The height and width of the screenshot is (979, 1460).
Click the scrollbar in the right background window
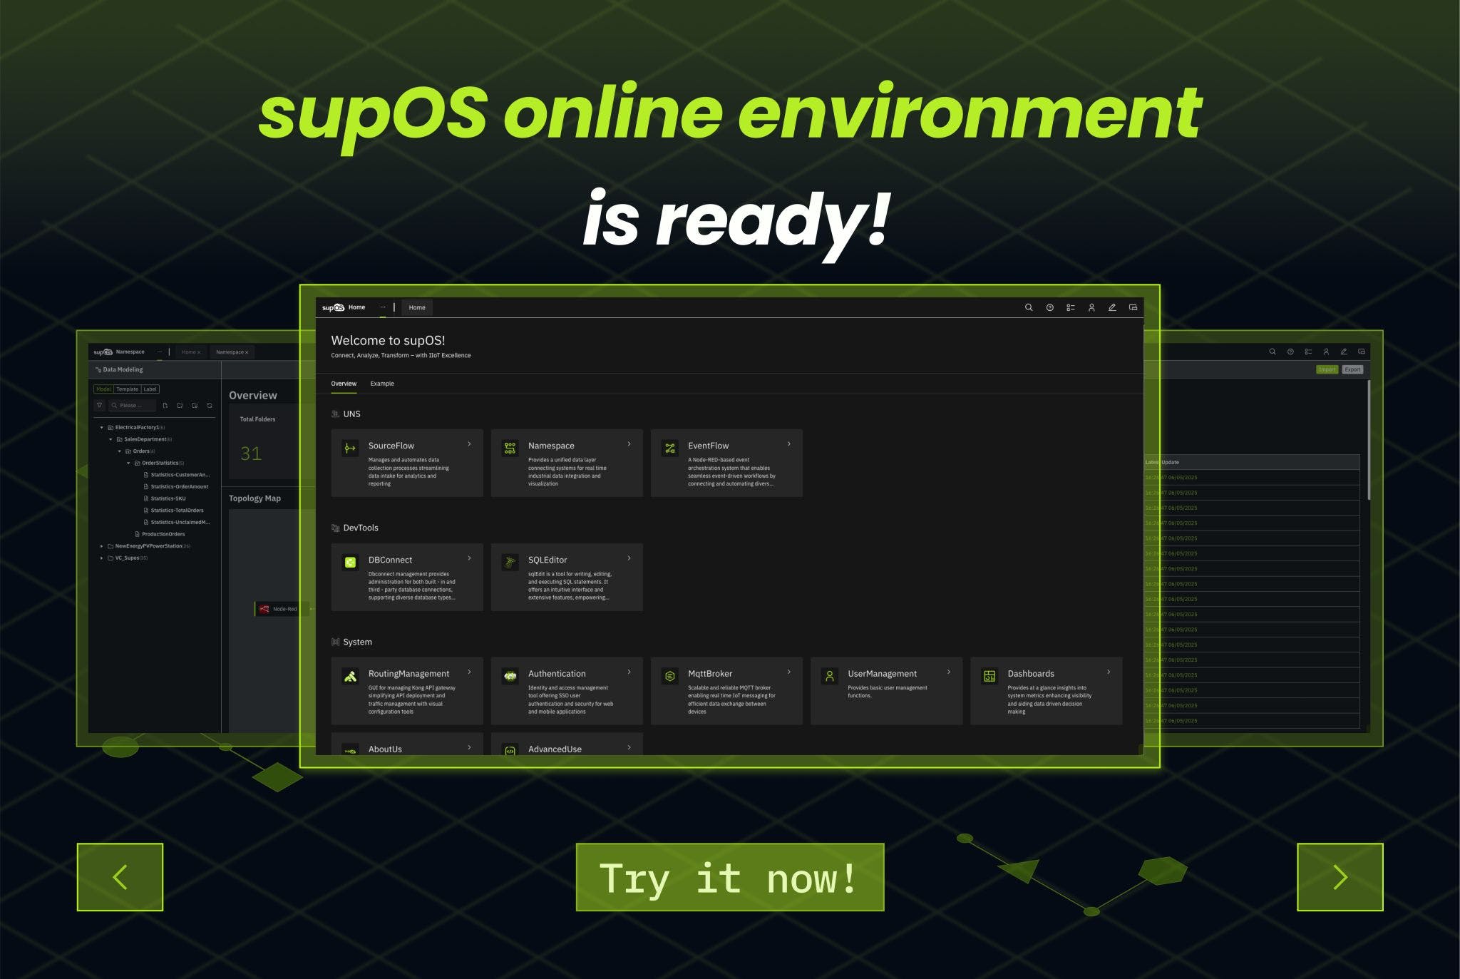[x=1369, y=439]
